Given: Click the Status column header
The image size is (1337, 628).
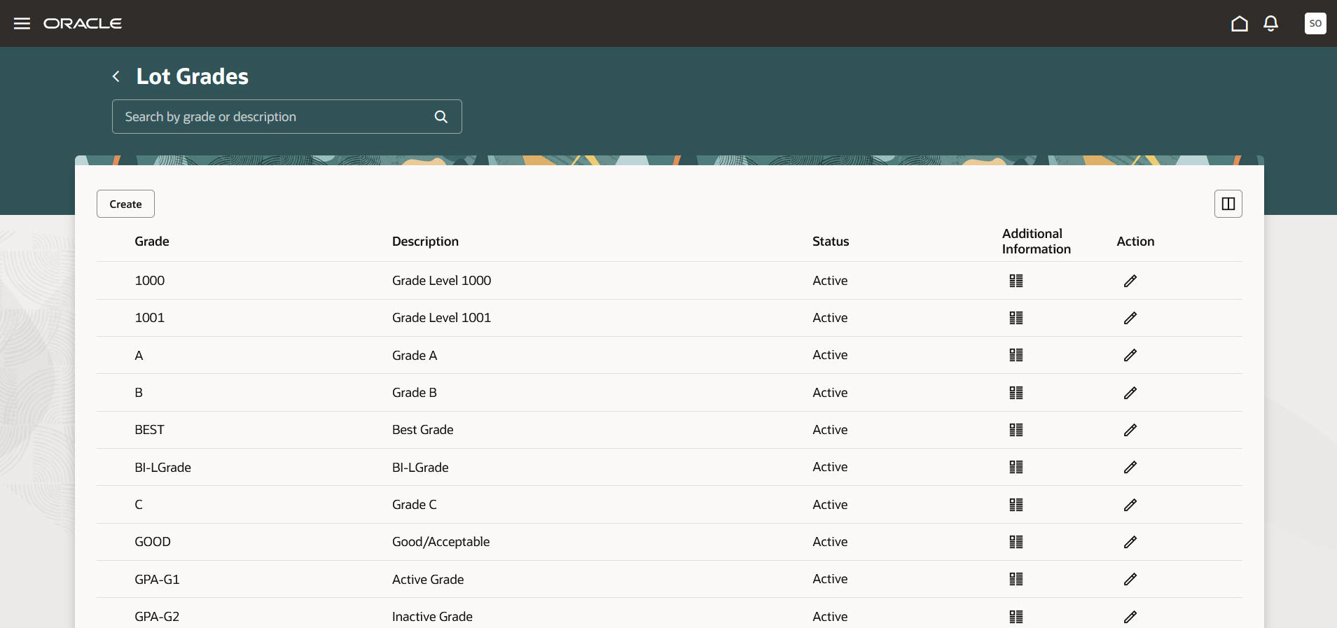Looking at the screenshot, I should (x=831, y=242).
